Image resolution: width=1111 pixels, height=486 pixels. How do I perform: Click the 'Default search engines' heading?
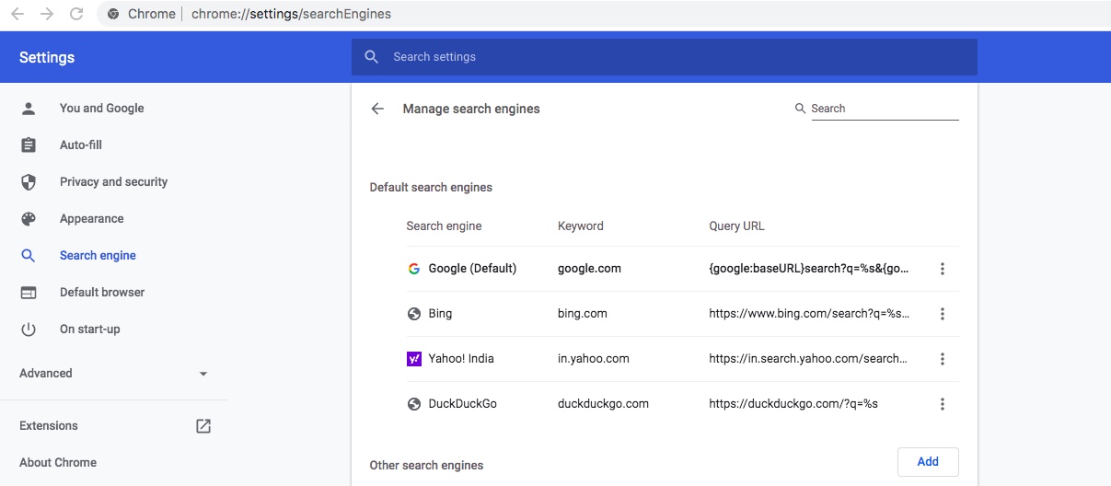(x=431, y=188)
